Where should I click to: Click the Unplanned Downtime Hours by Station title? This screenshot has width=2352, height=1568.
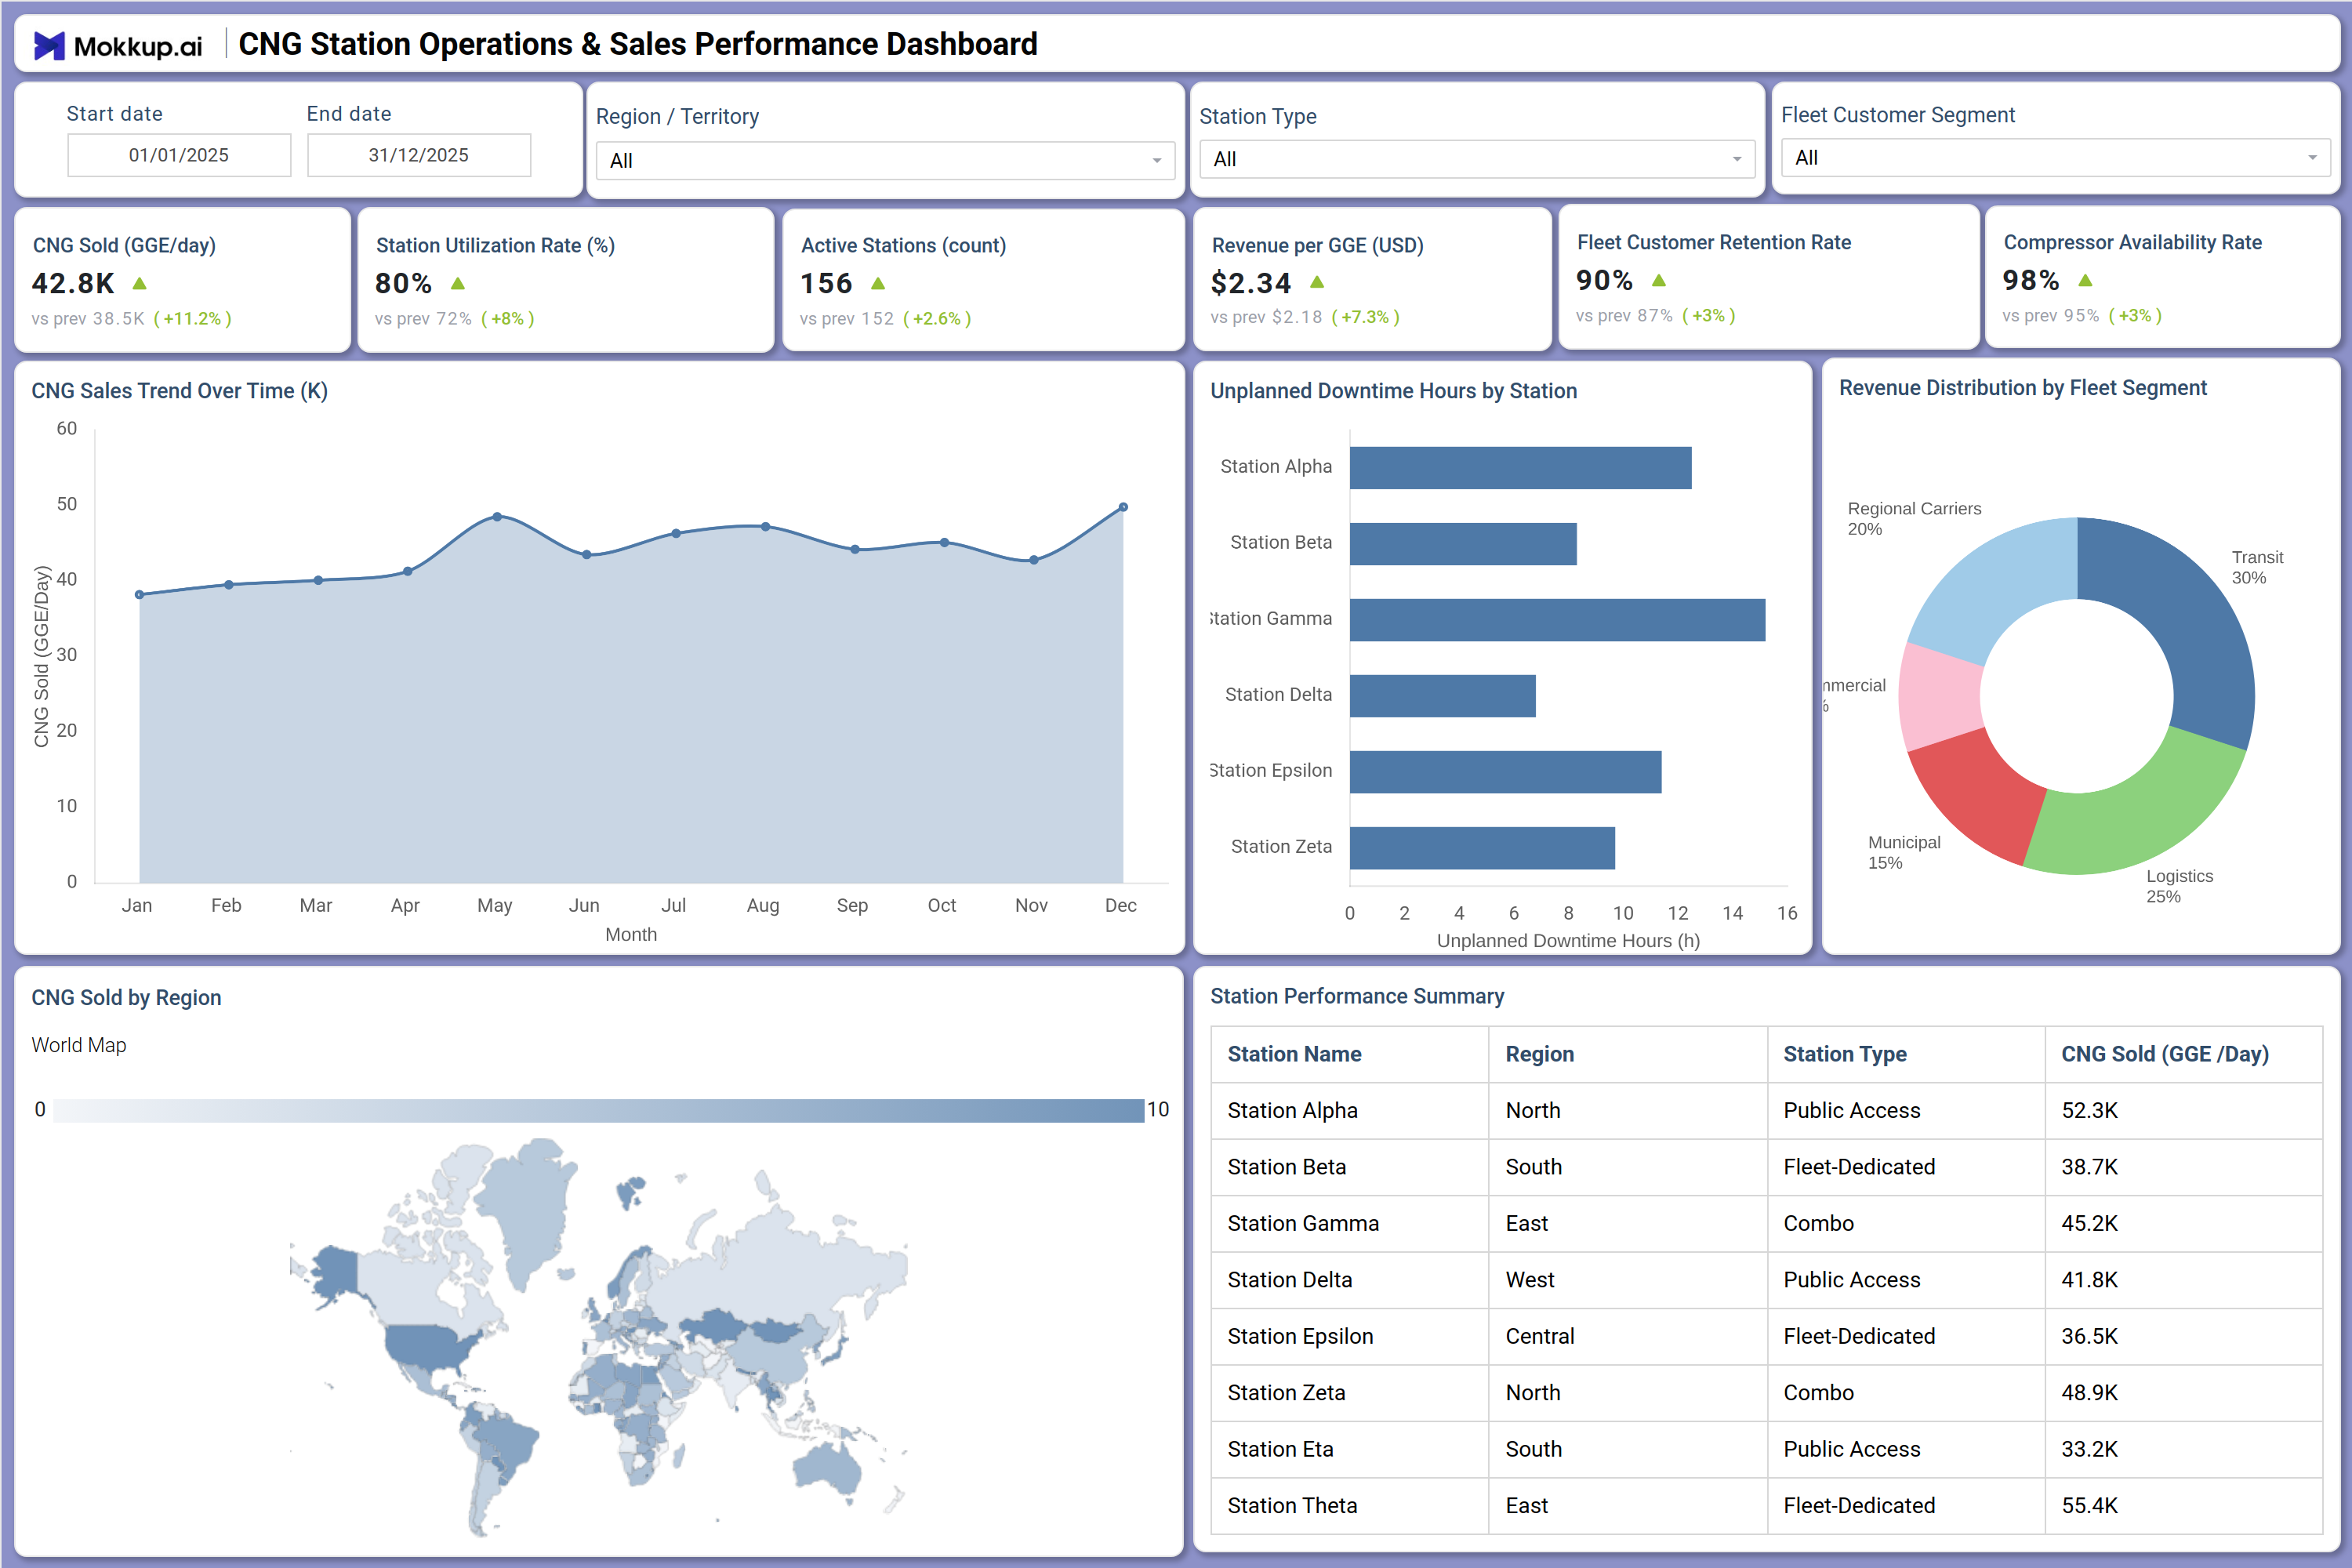click(x=1393, y=391)
